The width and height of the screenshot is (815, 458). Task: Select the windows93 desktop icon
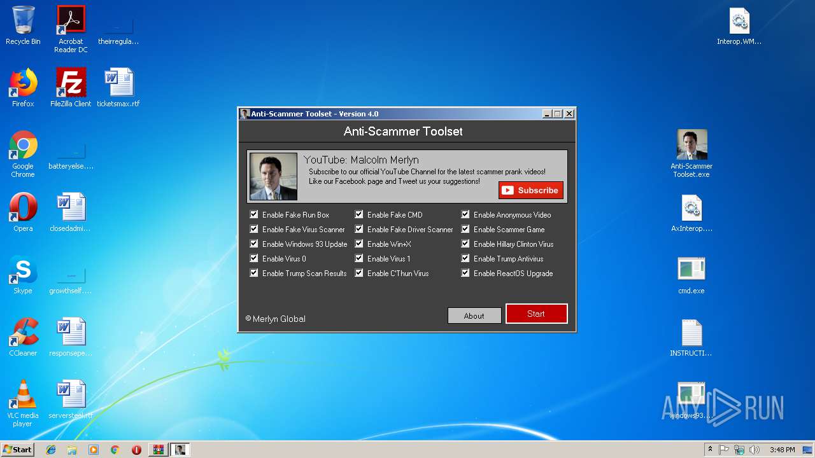[x=691, y=400]
